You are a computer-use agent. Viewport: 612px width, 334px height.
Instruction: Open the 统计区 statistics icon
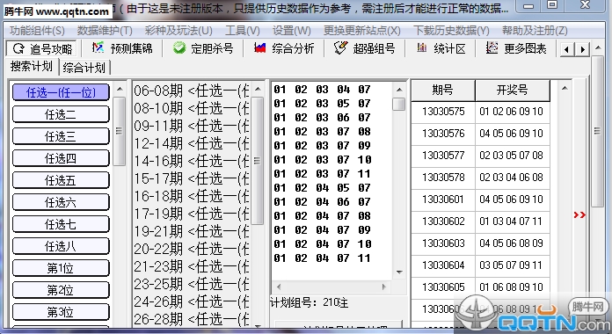(x=421, y=48)
